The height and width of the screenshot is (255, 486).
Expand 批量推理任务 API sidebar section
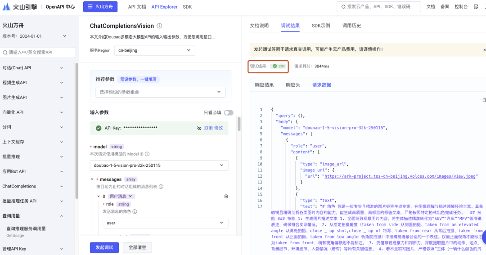(x=33, y=201)
